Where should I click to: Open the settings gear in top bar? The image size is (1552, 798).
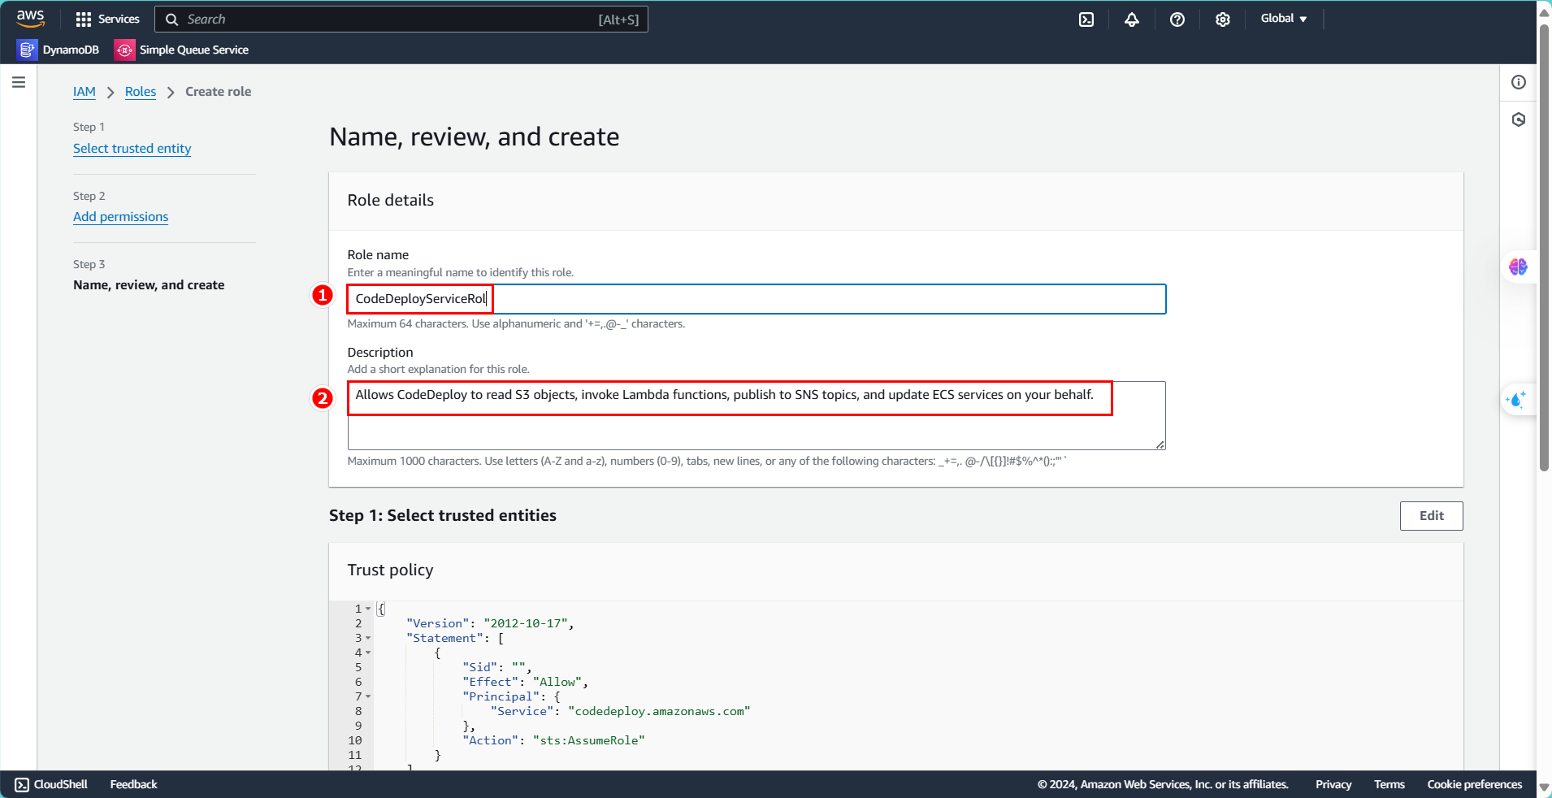pyautogui.click(x=1223, y=20)
